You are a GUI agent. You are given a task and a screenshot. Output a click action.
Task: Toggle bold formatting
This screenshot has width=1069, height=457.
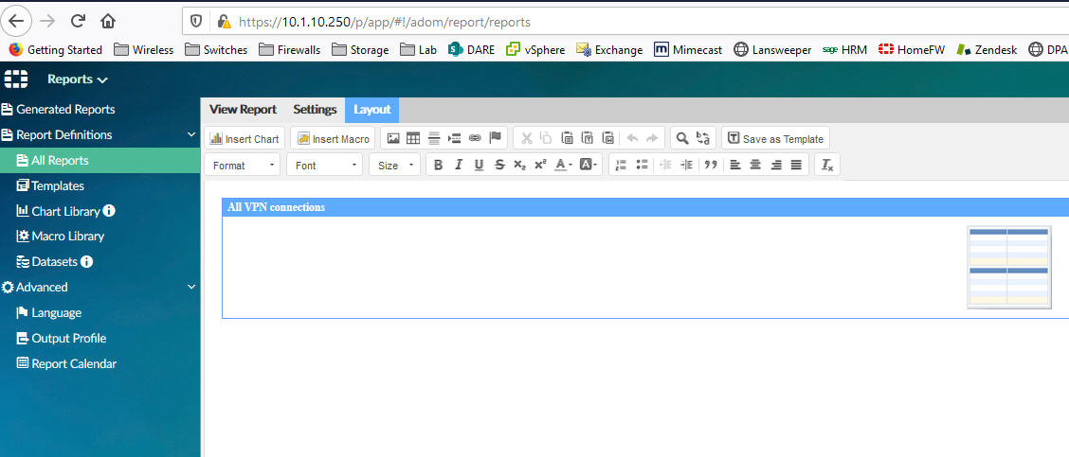pyautogui.click(x=439, y=165)
